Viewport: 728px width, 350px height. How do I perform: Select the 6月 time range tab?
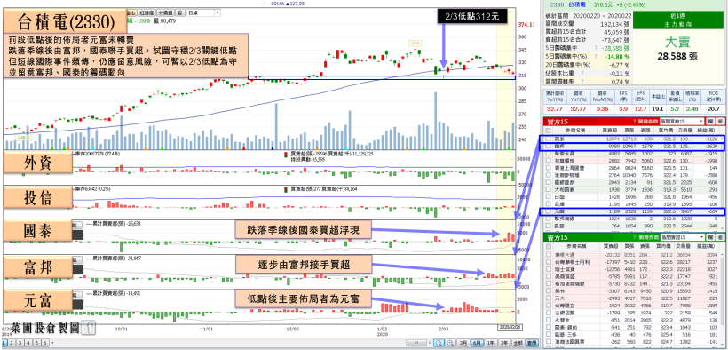(477, 343)
